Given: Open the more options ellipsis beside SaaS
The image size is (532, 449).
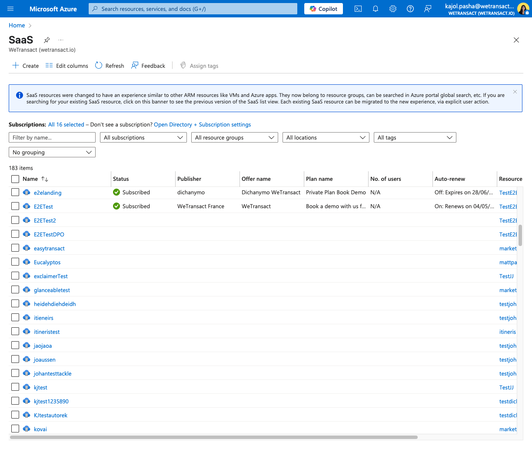Looking at the screenshot, I should coord(61,40).
